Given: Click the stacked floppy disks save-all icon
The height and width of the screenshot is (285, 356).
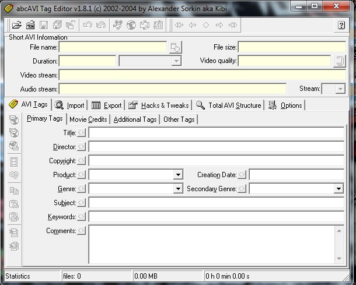Looking at the screenshot, I should click(57, 25).
